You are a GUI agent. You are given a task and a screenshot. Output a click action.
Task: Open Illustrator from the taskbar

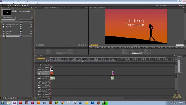[39, 103]
